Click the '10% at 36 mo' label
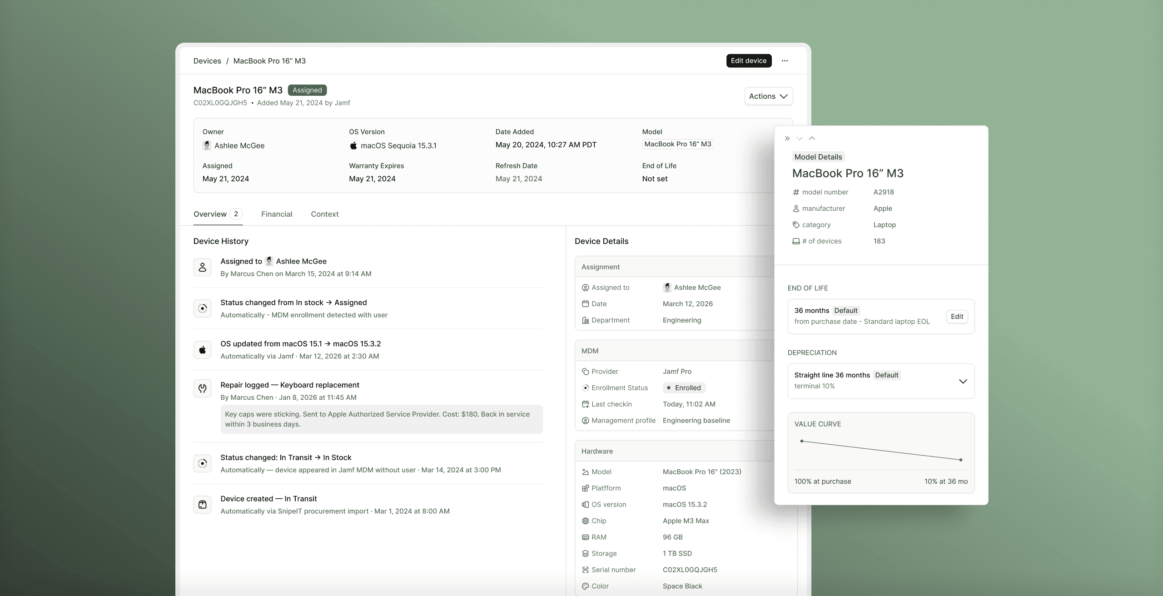Image resolution: width=1163 pixels, height=596 pixels. [946, 482]
